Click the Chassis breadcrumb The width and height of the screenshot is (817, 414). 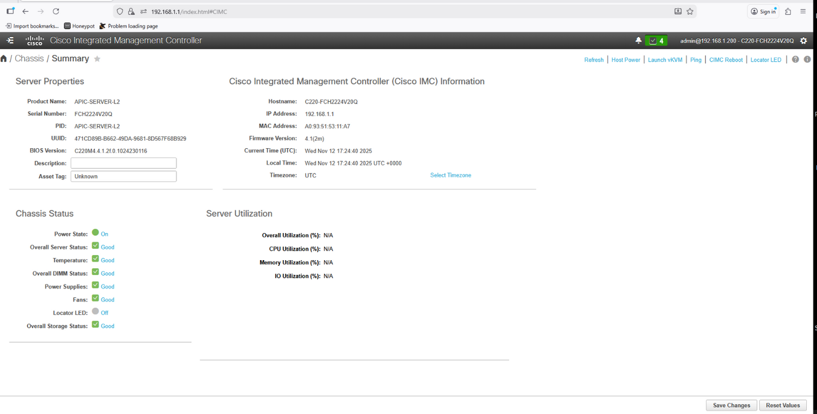point(29,59)
